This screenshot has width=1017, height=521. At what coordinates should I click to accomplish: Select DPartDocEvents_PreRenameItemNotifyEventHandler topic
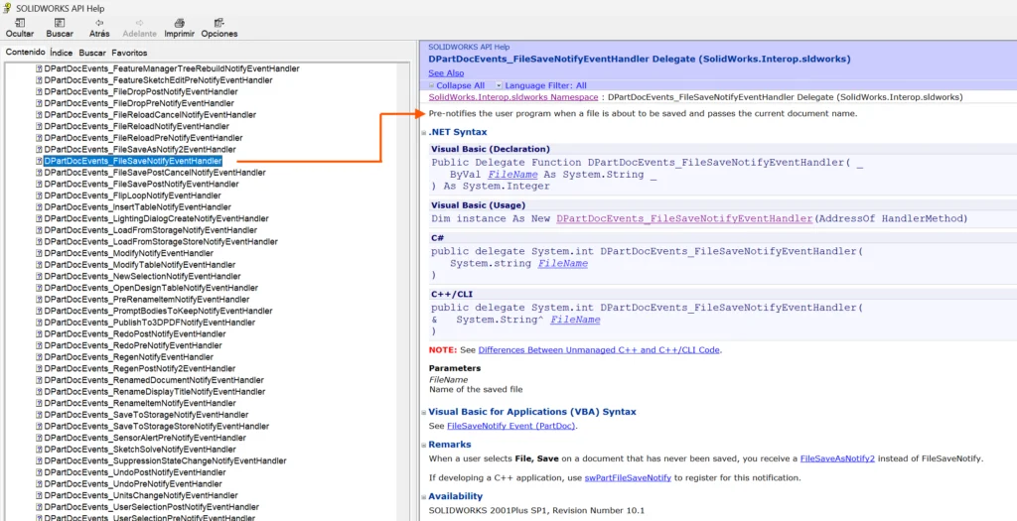point(146,300)
